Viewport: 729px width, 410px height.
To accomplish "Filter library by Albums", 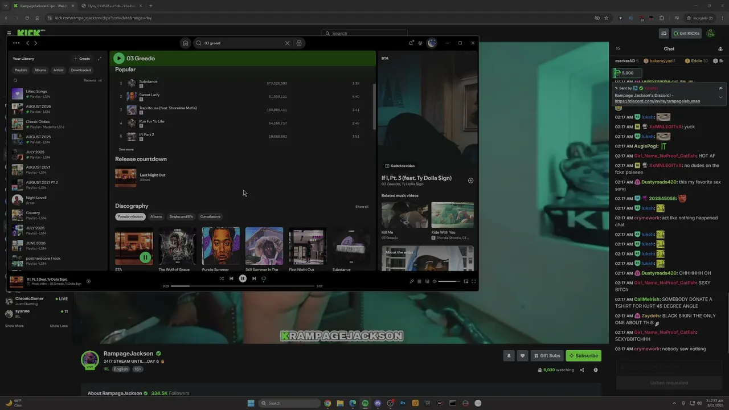I will click(x=40, y=70).
